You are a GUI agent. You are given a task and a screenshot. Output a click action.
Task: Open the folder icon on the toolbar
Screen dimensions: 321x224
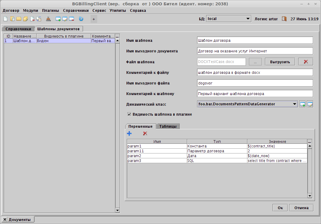coord(18,18)
